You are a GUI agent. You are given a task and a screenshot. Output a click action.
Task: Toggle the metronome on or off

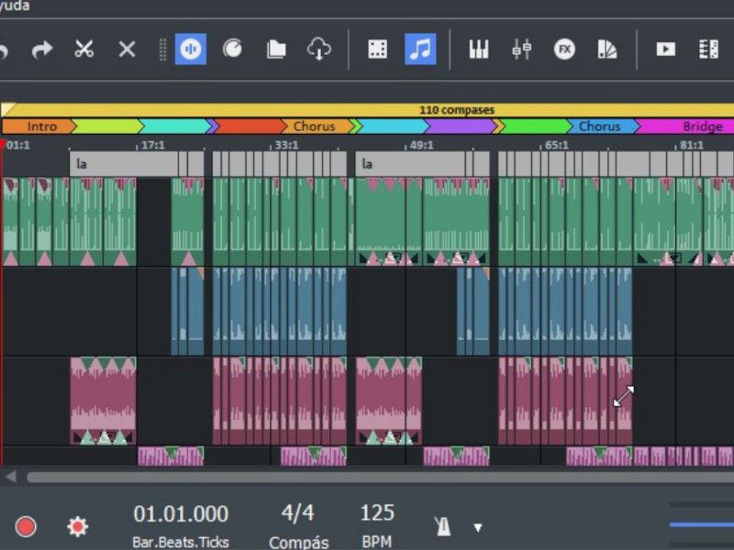[442, 526]
